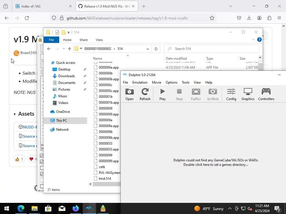
Task: Select the cetk file
Action: (102, 167)
